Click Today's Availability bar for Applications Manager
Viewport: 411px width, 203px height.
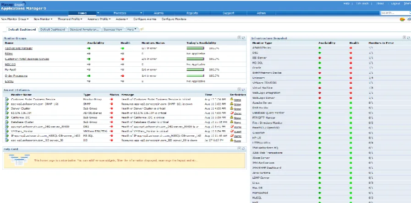[195, 48]
